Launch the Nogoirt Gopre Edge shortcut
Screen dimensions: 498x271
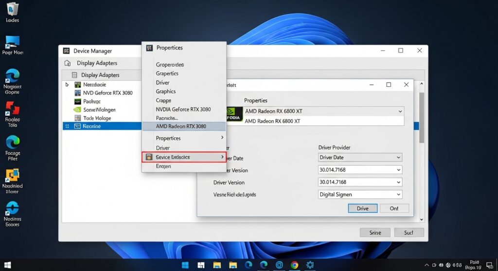[12, 81]
